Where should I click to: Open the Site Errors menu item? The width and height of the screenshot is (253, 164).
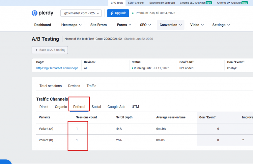98,25
